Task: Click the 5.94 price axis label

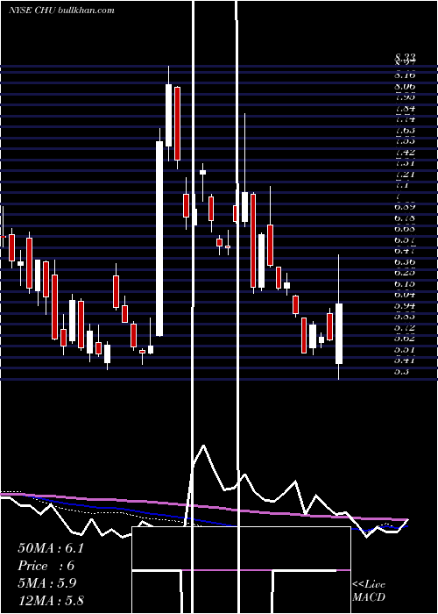Action: 405,306
